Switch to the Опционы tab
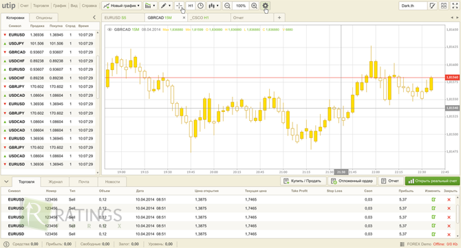 click(x=44, y=18)
